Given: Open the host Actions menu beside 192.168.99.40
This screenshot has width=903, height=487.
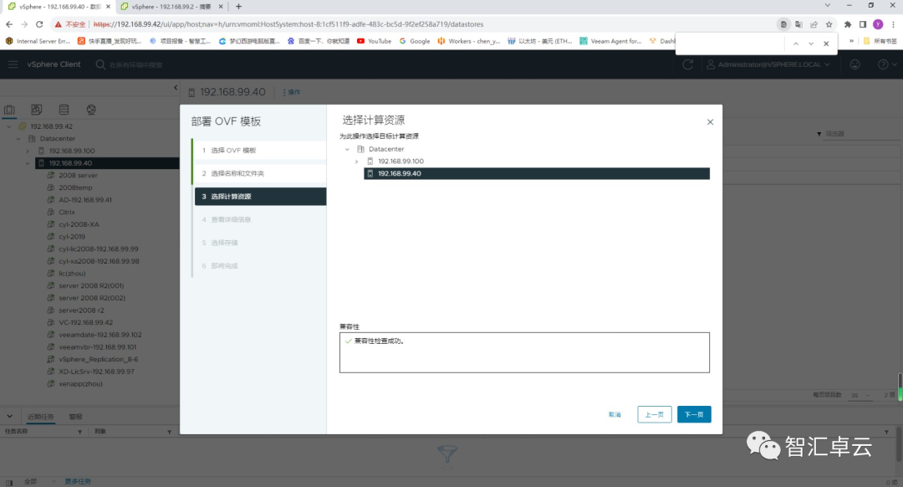Looking at the screenshot, I should coord(292,92).
